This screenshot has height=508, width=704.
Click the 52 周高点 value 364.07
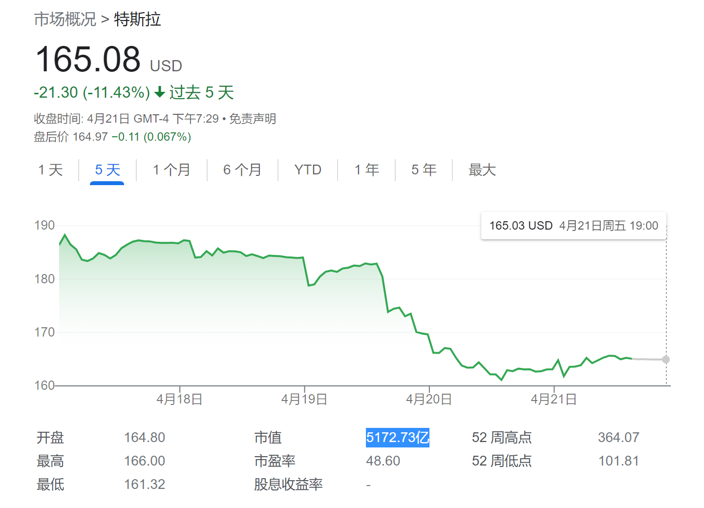[x=619, y=437]
